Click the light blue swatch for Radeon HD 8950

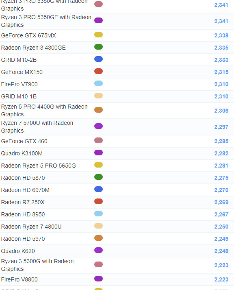tap(98, 214)
